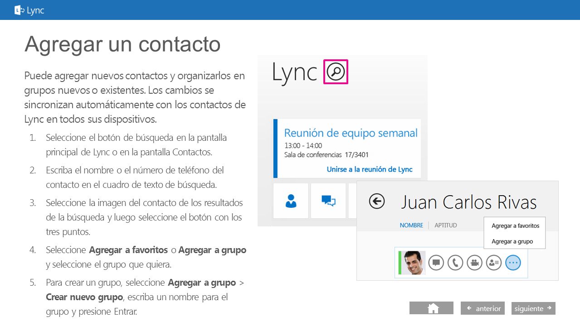Choose Agregar a favoritos menu entry
The height and width of the screenshot is (326, 580).
(x=515, y=225)
